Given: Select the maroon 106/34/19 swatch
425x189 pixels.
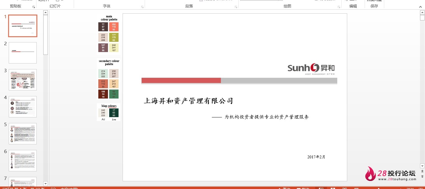Looking at the screenshot, I should [103, 94].
